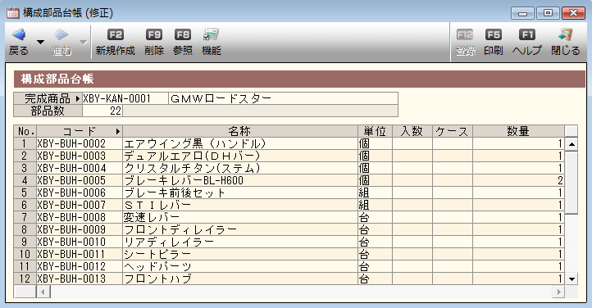
Task: Click the No. column header
Action: (25, 131)
